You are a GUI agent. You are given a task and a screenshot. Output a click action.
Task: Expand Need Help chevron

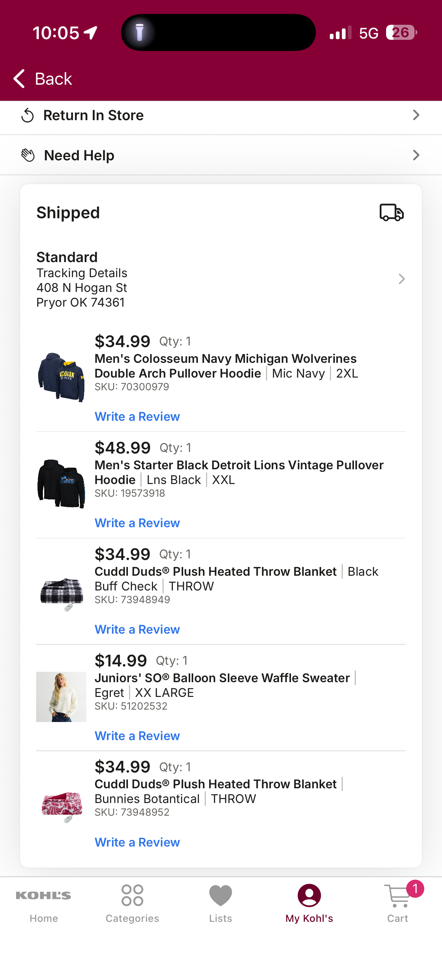416,155
